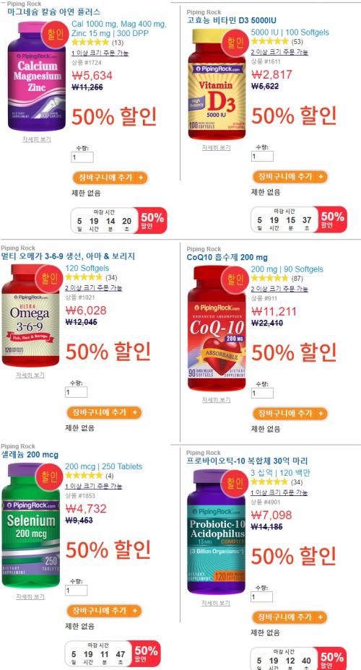The height and width of the screenshot is (670, 361).
Task: Open 자세히 보기 link under CoQ-10 bottle
Action: 216,400
